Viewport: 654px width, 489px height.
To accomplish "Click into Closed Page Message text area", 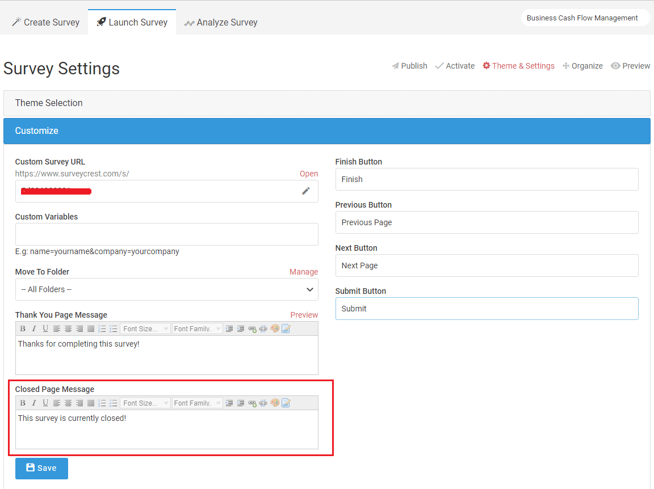I will coord(167,429).
